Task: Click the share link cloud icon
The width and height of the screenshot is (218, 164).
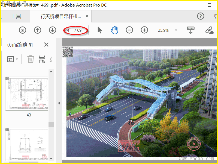Action: [209, 30]
